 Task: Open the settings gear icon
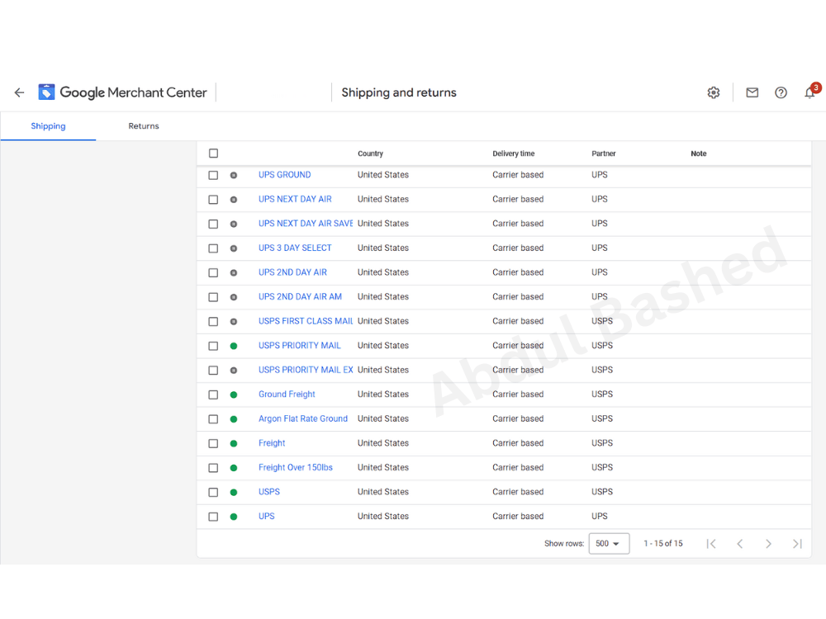[714, 92]
